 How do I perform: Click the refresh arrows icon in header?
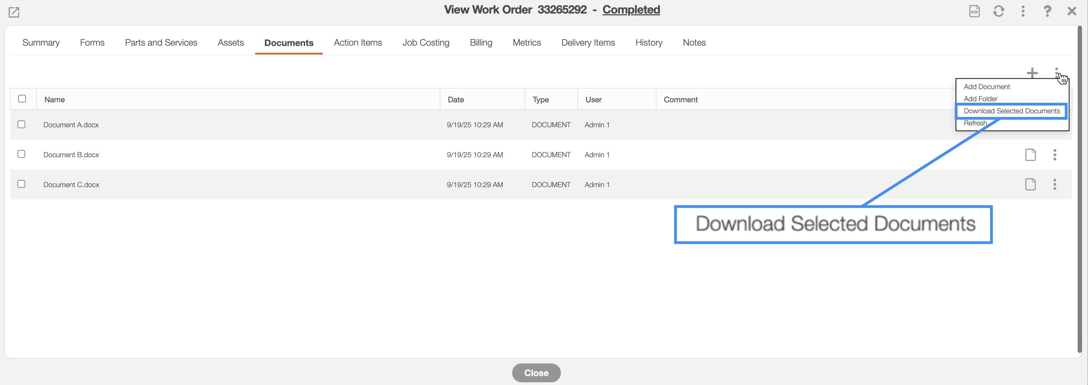click(999, 11)
